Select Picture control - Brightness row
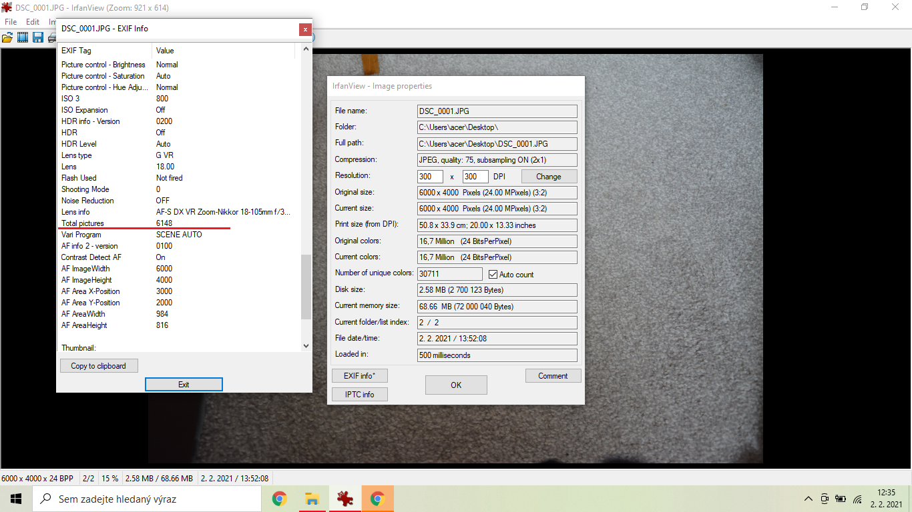912x512 pixels. coord(179,65)
